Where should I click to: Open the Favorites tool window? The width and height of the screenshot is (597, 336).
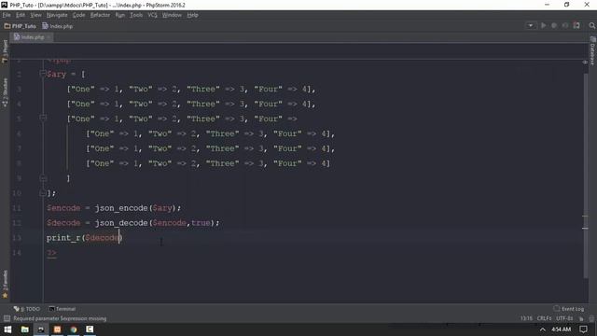click(x=5, y=284)
